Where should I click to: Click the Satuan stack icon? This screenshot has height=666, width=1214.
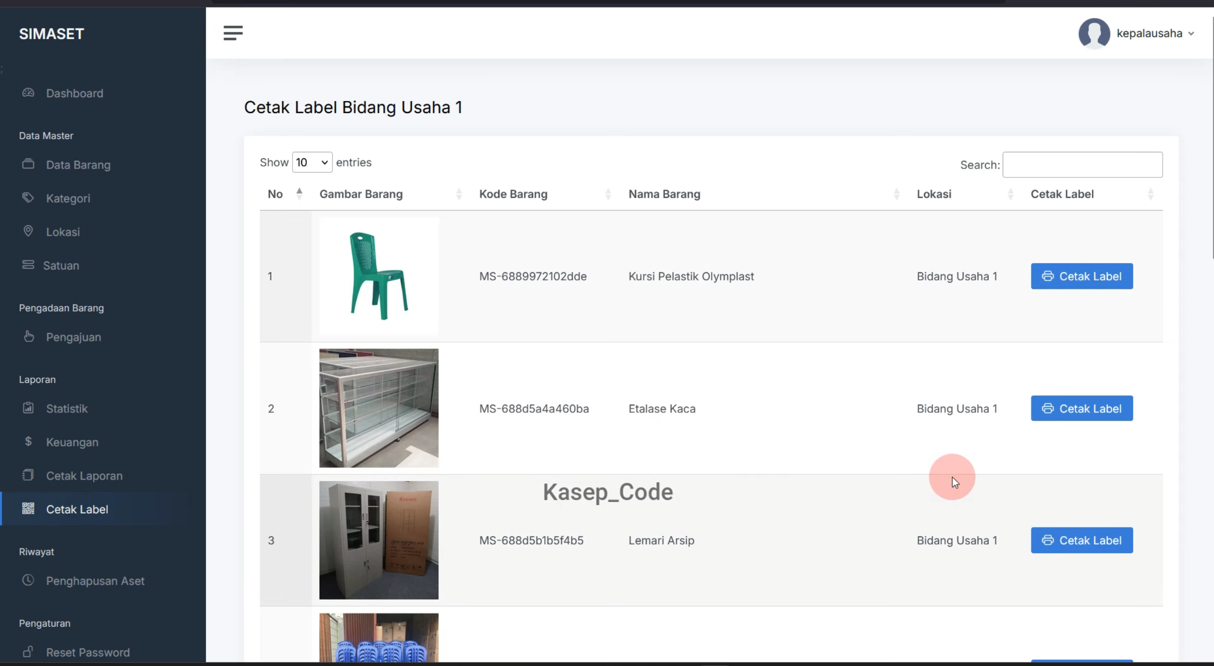(x=28, y=265)
